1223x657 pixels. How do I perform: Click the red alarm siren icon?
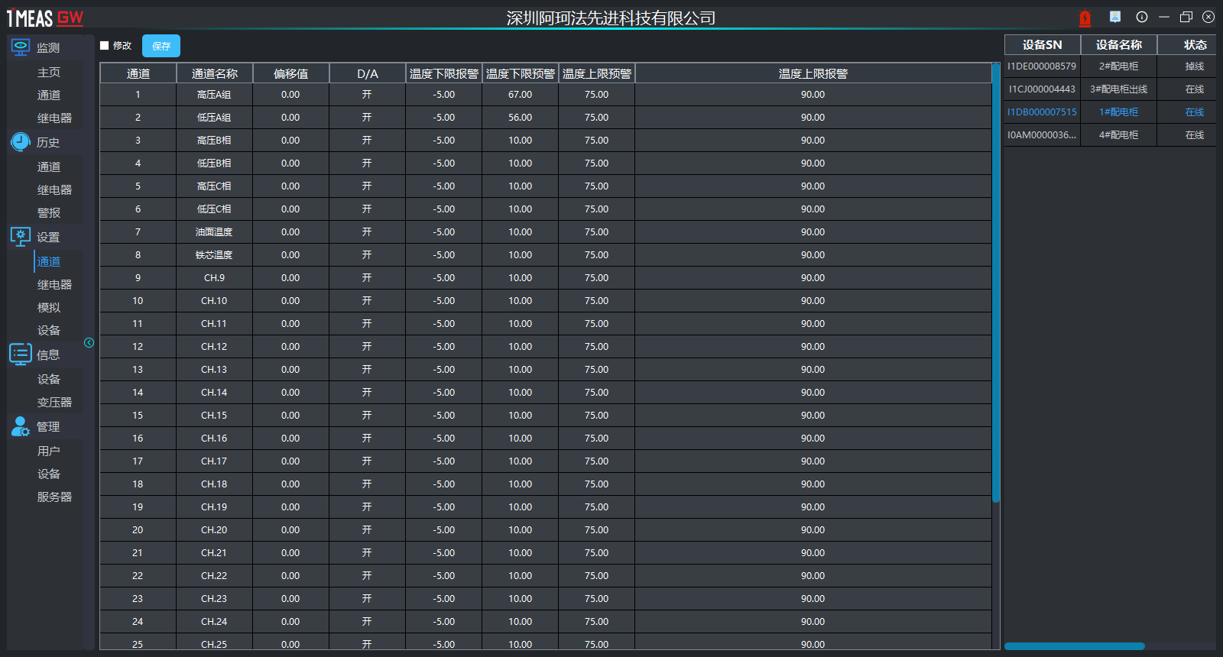tap(1085, 18)
